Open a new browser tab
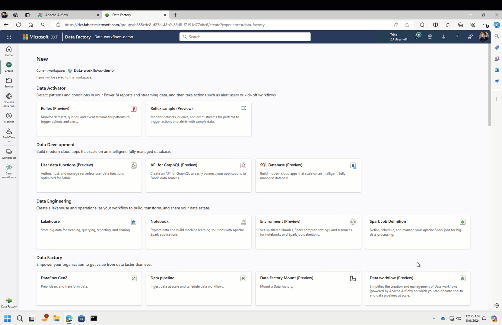This screenshot has height=325, width=502. [175, 15]
